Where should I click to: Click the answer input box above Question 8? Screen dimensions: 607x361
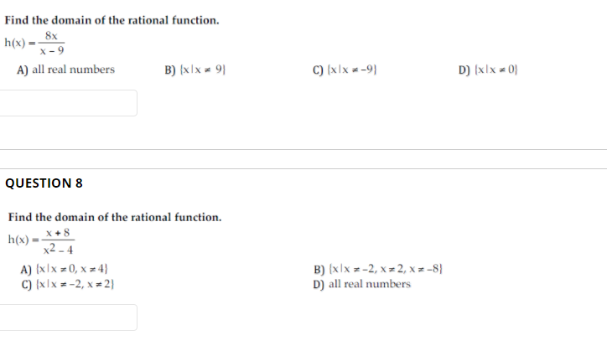[69, 103]
